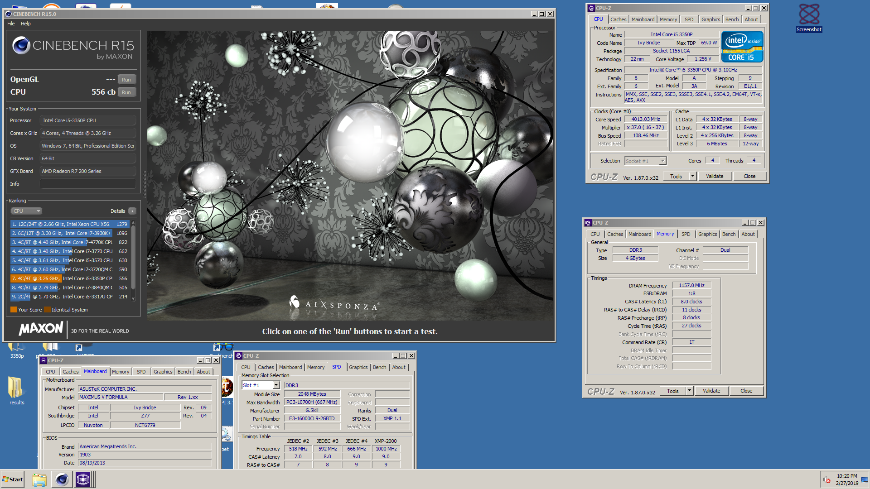Open the Socket #1 selection dropdown
The width and height of the screenshot is (870, 489).
click(x=662, y=161)
